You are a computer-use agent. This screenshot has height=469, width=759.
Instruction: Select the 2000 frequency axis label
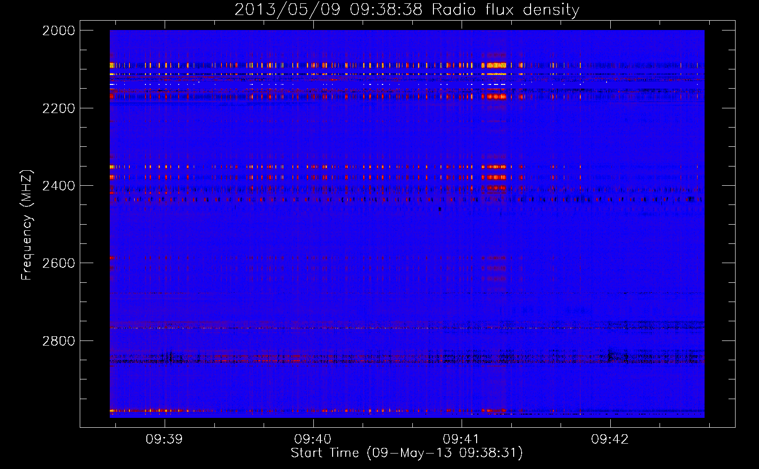[59, 30]
